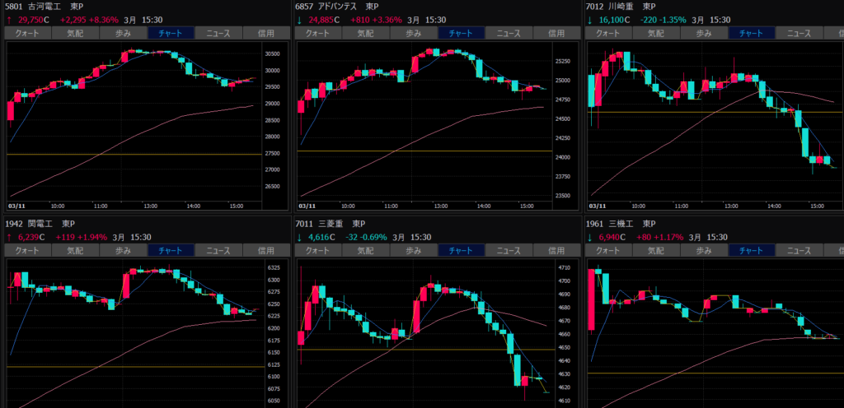Open the クォート tab in 古河電工 panel
This screenshot has width=844, height=408.
(28, 34)
